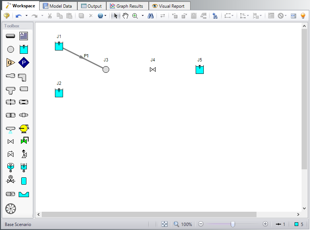Pick the Reservoir junction in Toolbox
The width and height of the screenshot is (310, 230).
pos(24,49)
